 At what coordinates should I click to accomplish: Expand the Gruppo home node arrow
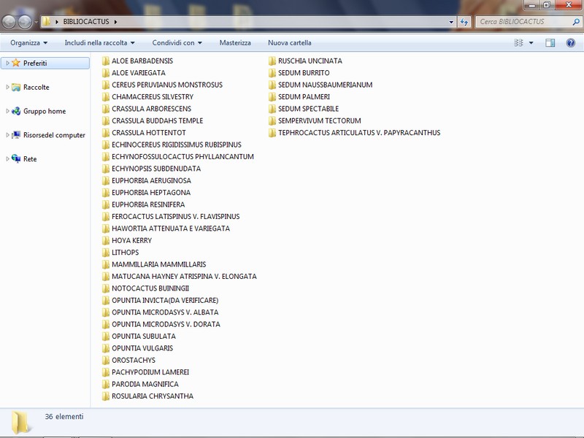(7, 111)
